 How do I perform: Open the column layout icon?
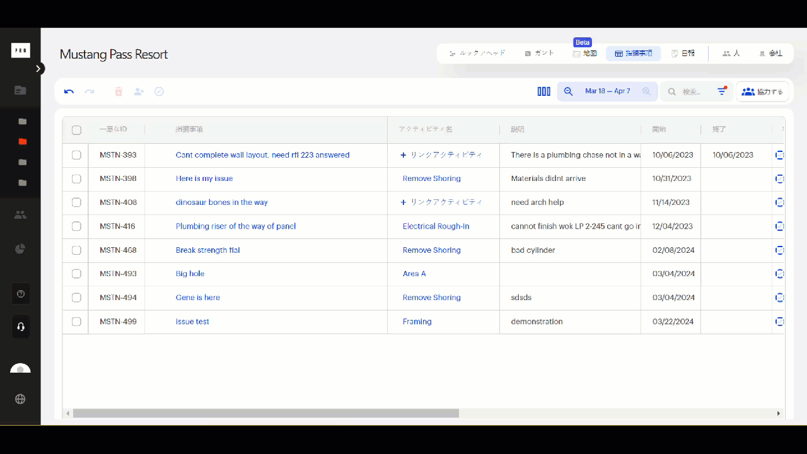pos(543,91)
